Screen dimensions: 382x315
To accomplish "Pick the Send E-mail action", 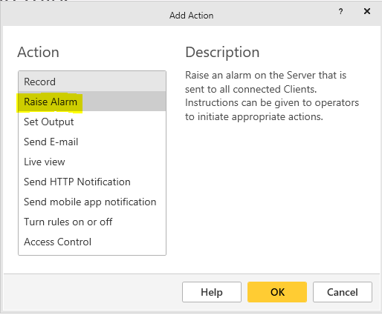I will [92, 142].
